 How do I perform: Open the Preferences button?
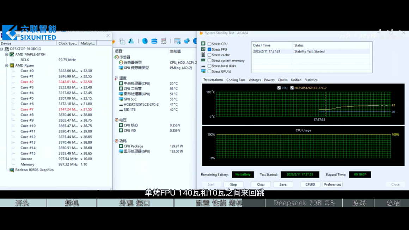332,185
